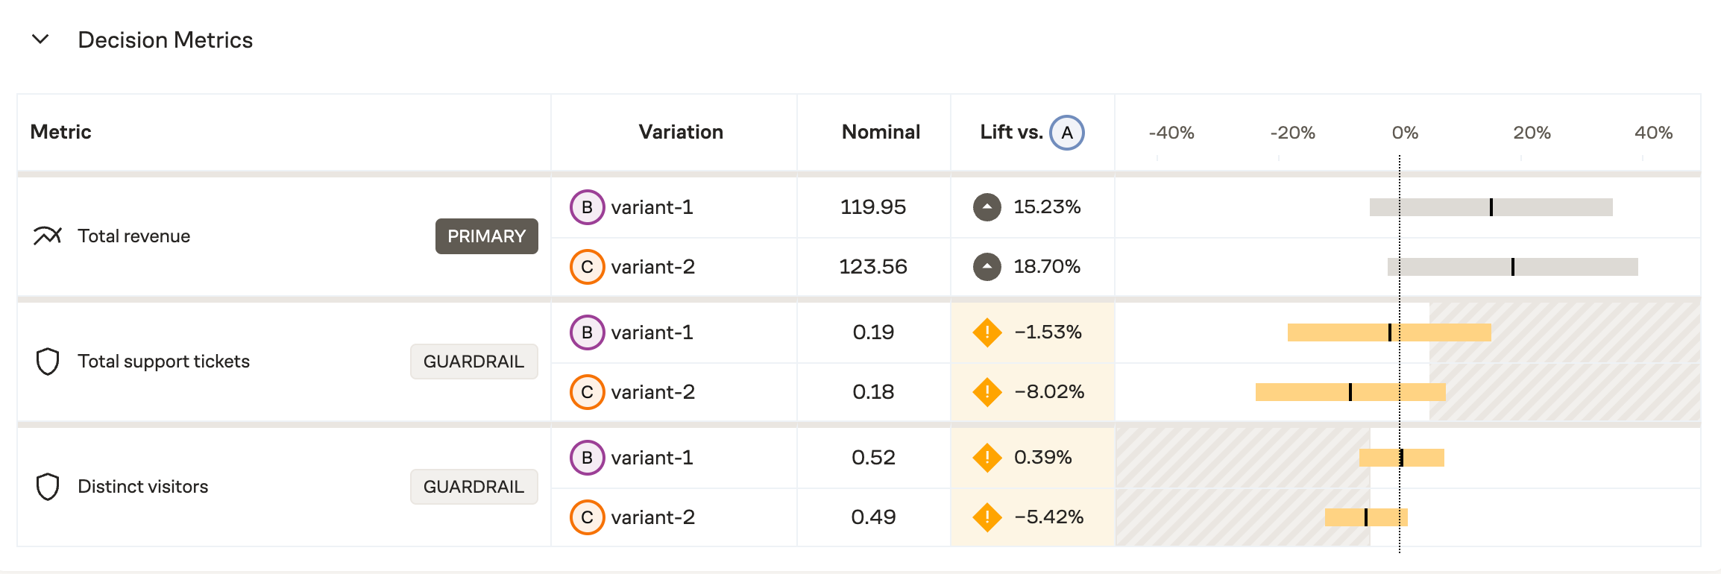Click the warning diamond next to 0.39%
This screenshot has width=1721, height=574.
988,457
